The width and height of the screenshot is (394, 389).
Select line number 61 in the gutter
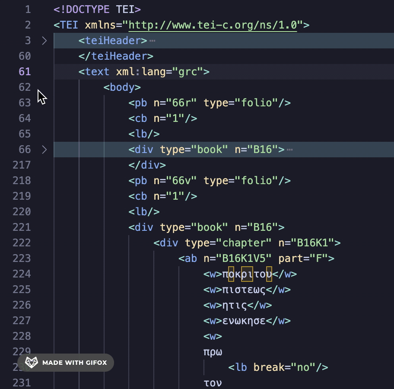pos(25,72)
